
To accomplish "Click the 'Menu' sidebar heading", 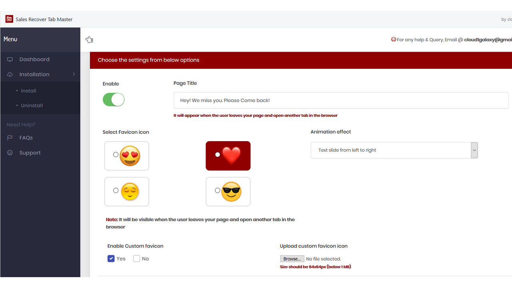I will pyautogui.click(x=10, y=39).
